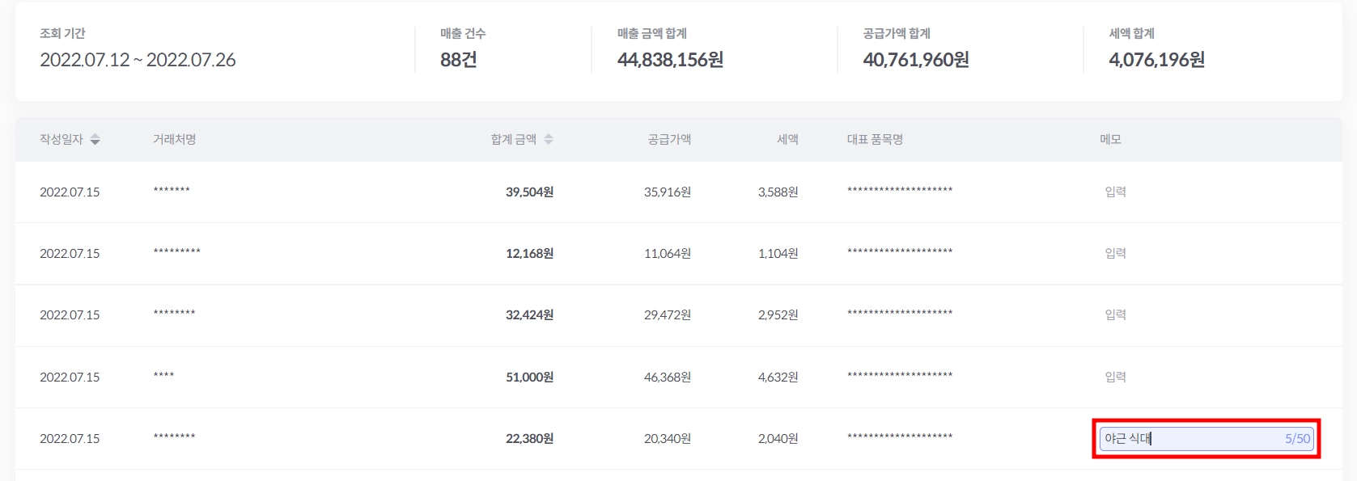Click the sort arrows beside 작성일자
The image size is (1357, 481).
(95, 140)
